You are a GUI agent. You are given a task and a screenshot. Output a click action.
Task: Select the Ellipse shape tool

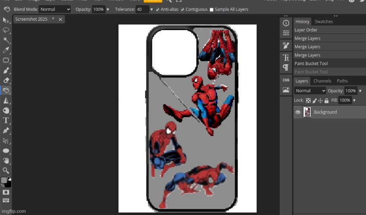6,151
